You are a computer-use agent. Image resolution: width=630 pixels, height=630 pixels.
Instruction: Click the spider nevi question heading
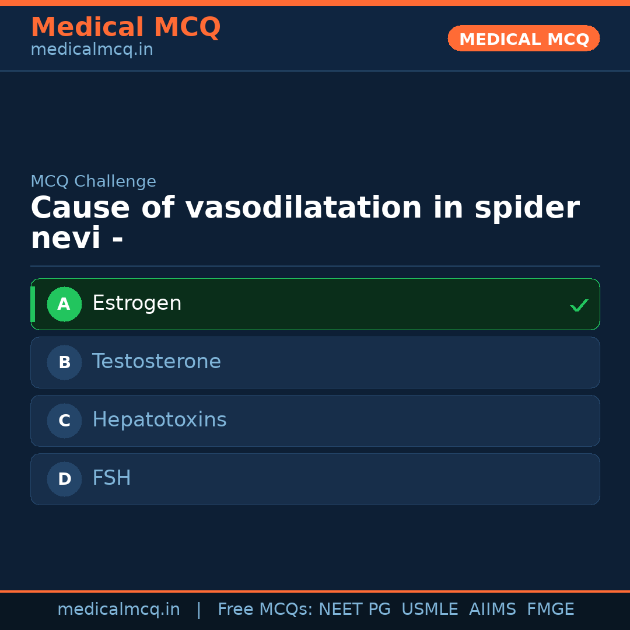[304, 223]
